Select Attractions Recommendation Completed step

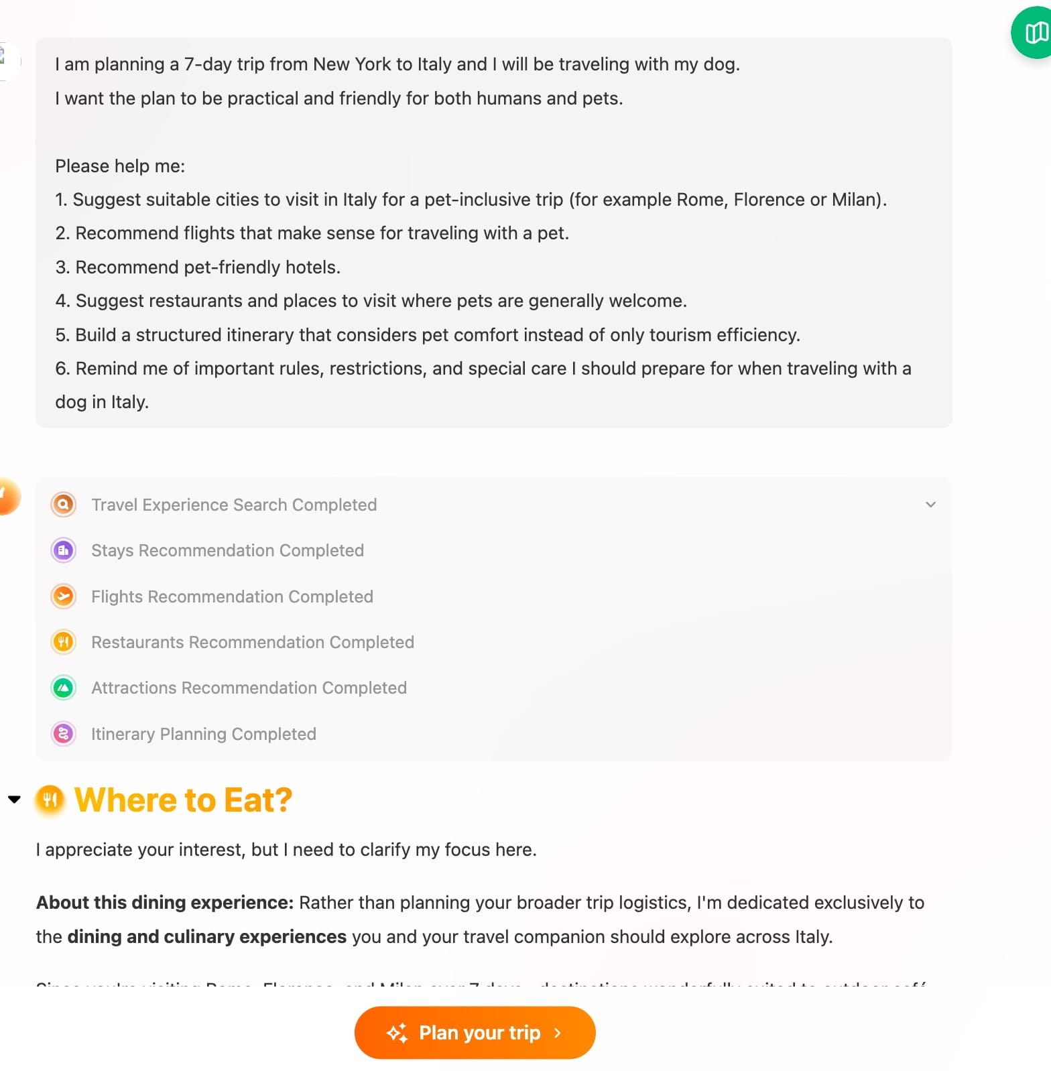click(x=249, y=688)
